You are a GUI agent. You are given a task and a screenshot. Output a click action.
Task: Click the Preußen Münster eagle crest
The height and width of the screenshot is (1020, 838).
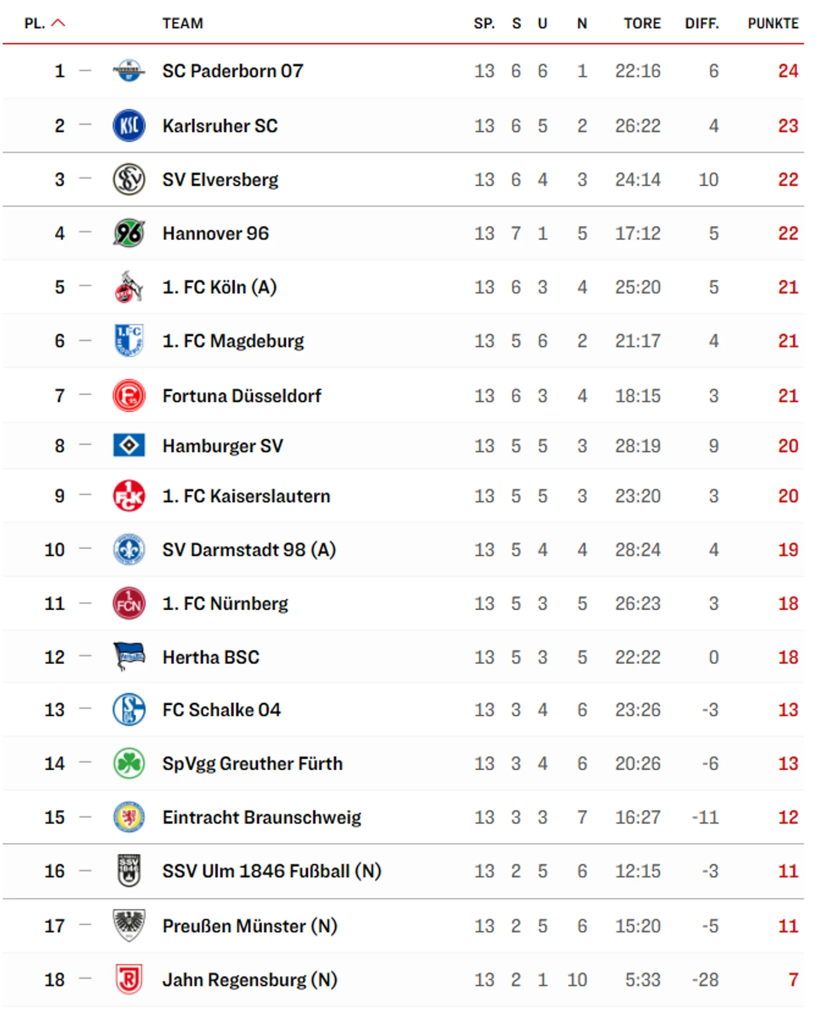pyautogui.click(x=129, y=925)
